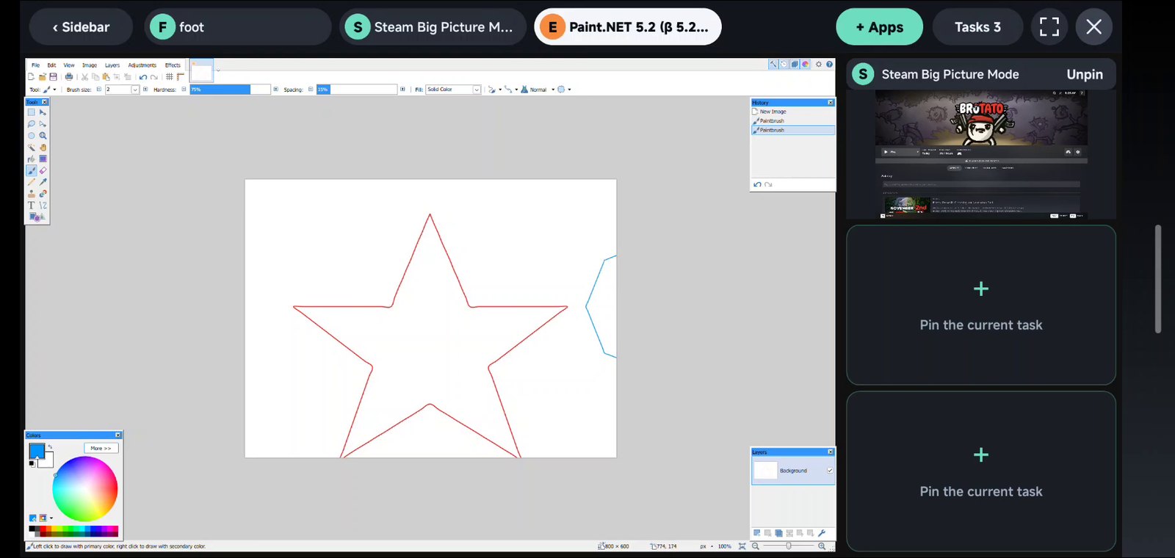Select the Rectangle Select tool

(32, 112)
